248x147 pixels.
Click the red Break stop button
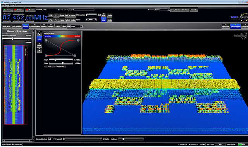pyautogui.click(x=19, y=10)
